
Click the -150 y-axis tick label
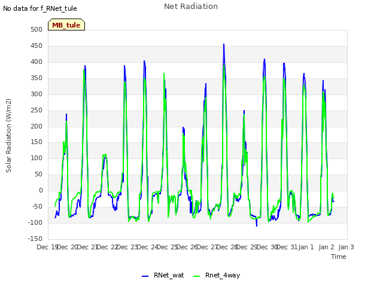(35, 239)
